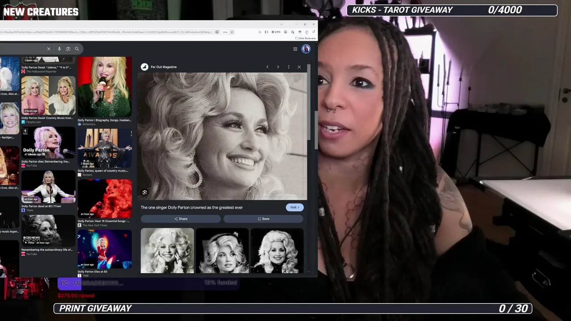
Task: Open TIME 'Dolly Parton Dies at 80' image
Action: click(105, 249)
